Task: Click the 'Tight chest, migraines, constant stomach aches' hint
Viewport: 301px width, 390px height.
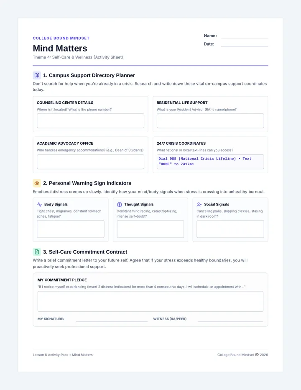Action: pyautogui.click(x=69, y=214)
